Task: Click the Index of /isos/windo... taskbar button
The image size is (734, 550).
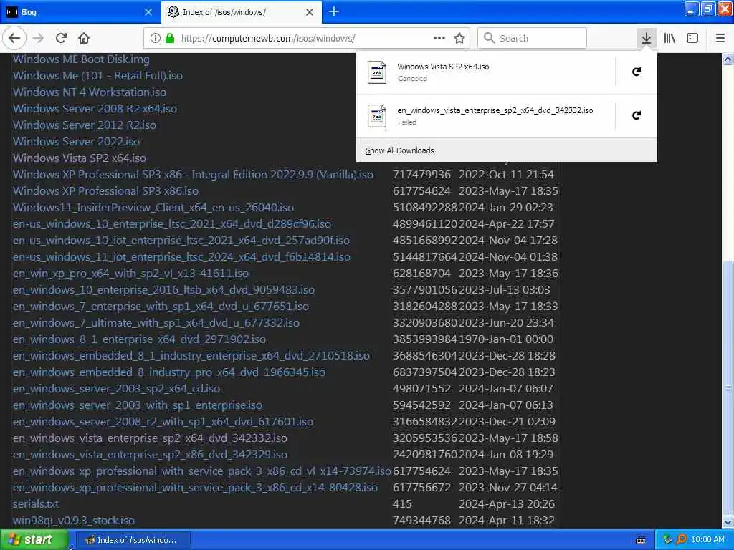Action: point(133,540)
